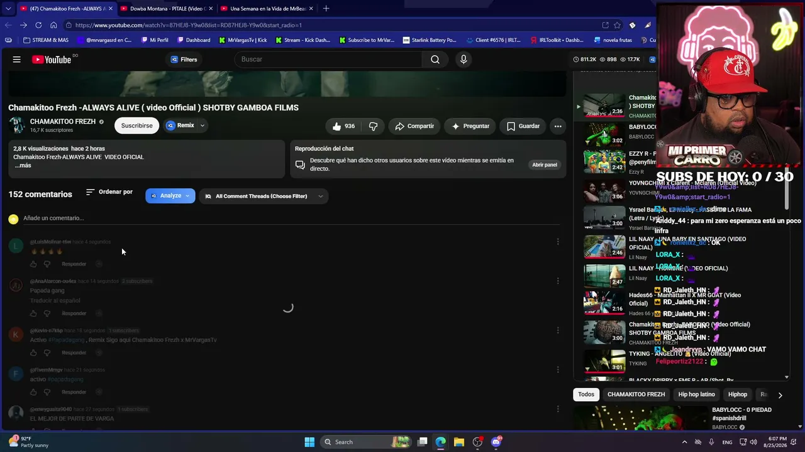Open the video's more actions menu
The image size is (805, 452).
click(558, 126)
